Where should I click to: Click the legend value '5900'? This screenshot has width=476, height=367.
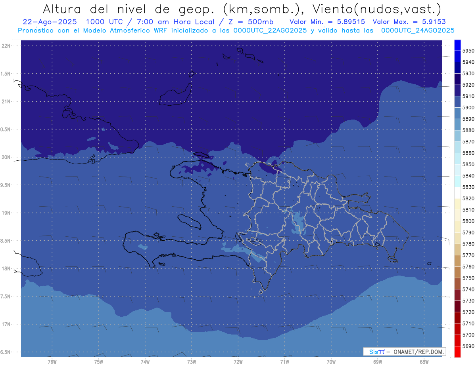[x=468, y=107]
